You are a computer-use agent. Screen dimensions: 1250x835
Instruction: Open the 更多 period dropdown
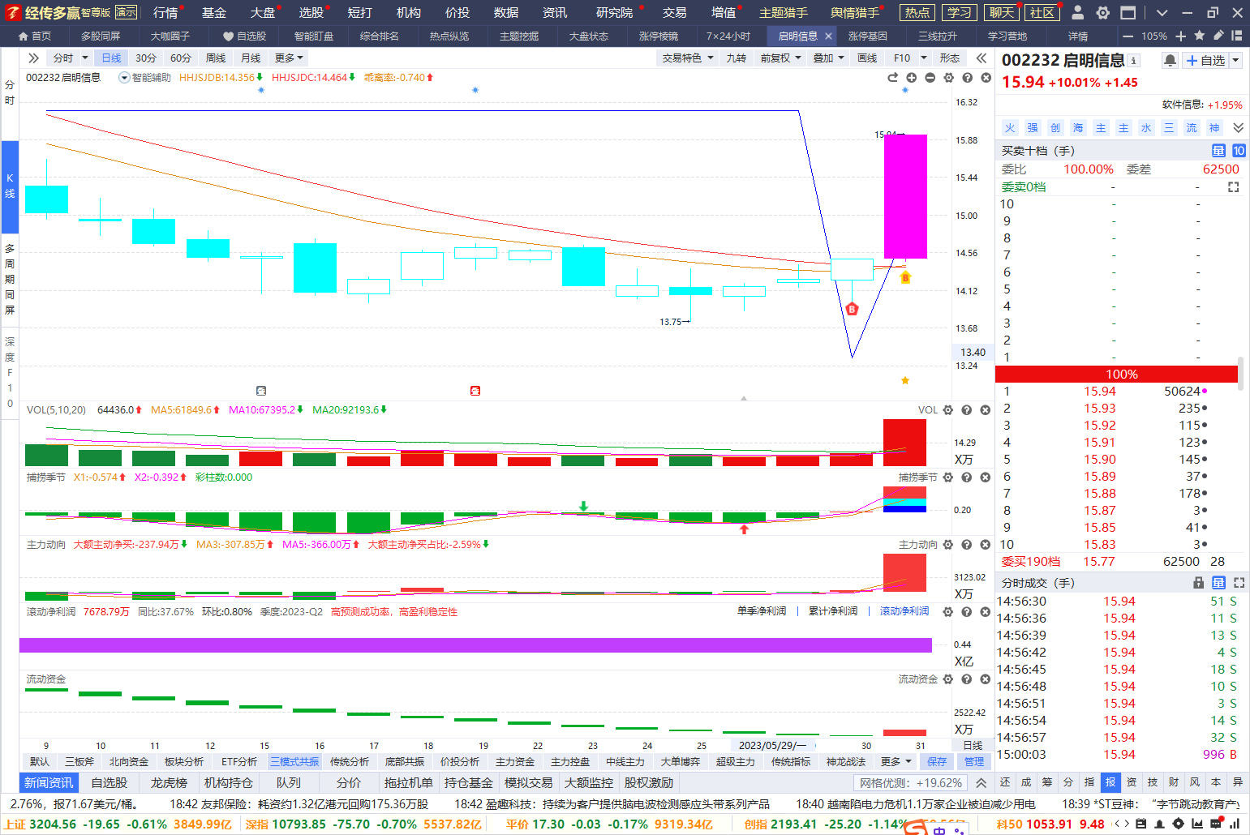click(x=289, y=58)
